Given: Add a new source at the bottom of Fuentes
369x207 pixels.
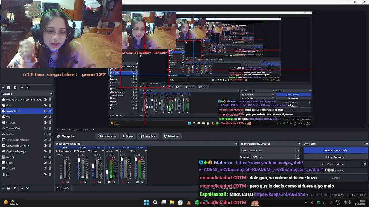Looking at the screenshot, I should tap(3, 188).
